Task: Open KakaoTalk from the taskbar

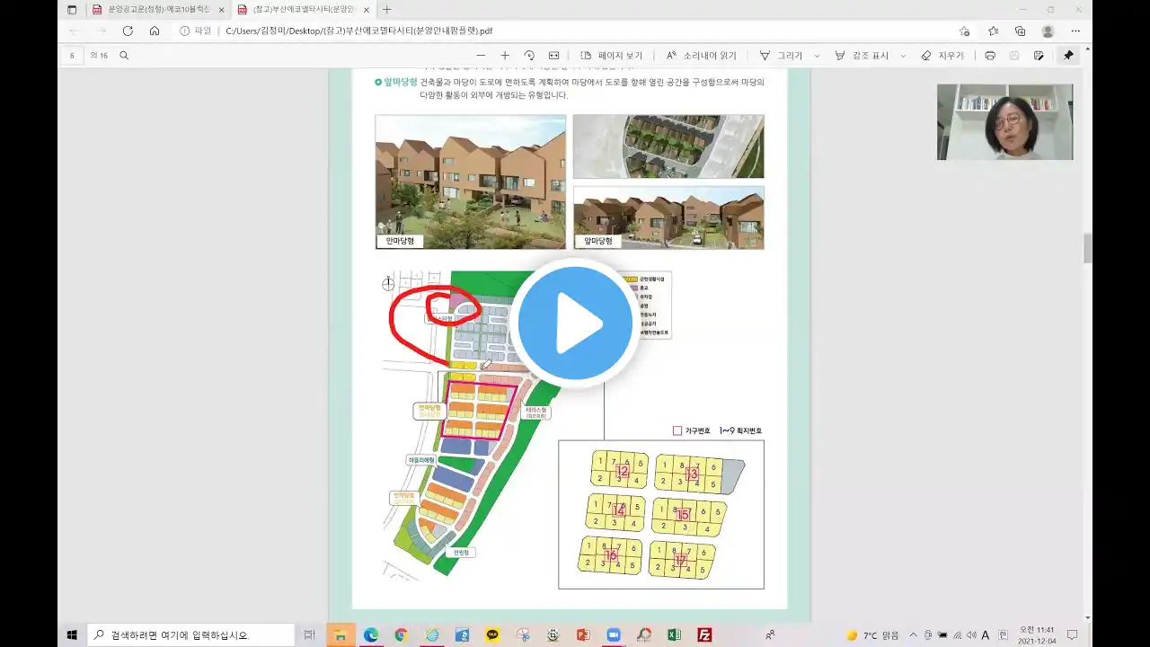Action: click(x=492, y=634)
